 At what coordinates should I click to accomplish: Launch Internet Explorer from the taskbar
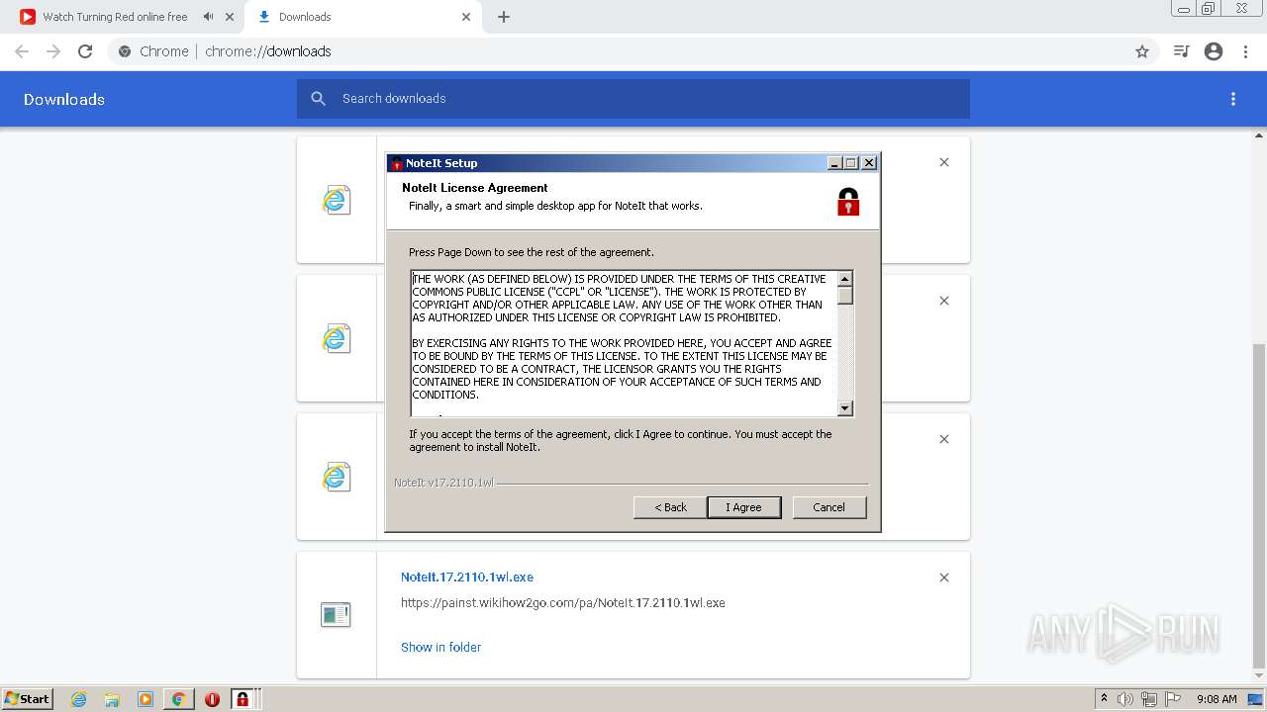[x=79, y=699]
